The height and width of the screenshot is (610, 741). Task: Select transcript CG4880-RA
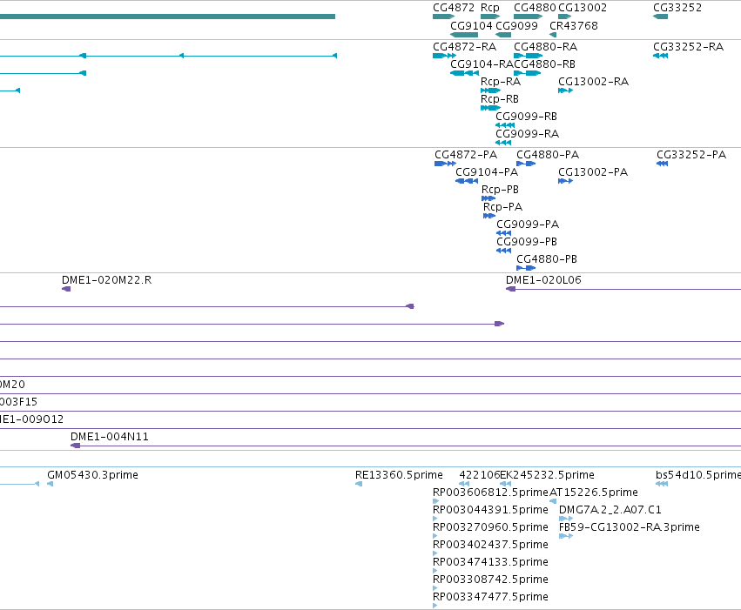click(x=545, y=47)
